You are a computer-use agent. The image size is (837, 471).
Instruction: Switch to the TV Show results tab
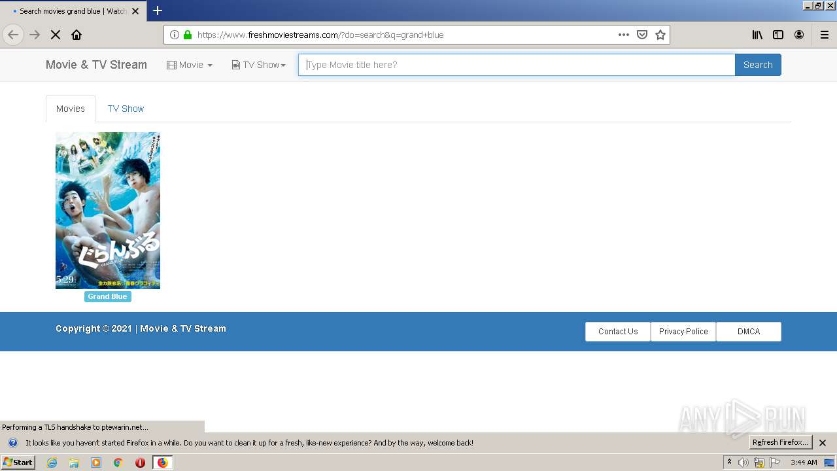[126, 109]
